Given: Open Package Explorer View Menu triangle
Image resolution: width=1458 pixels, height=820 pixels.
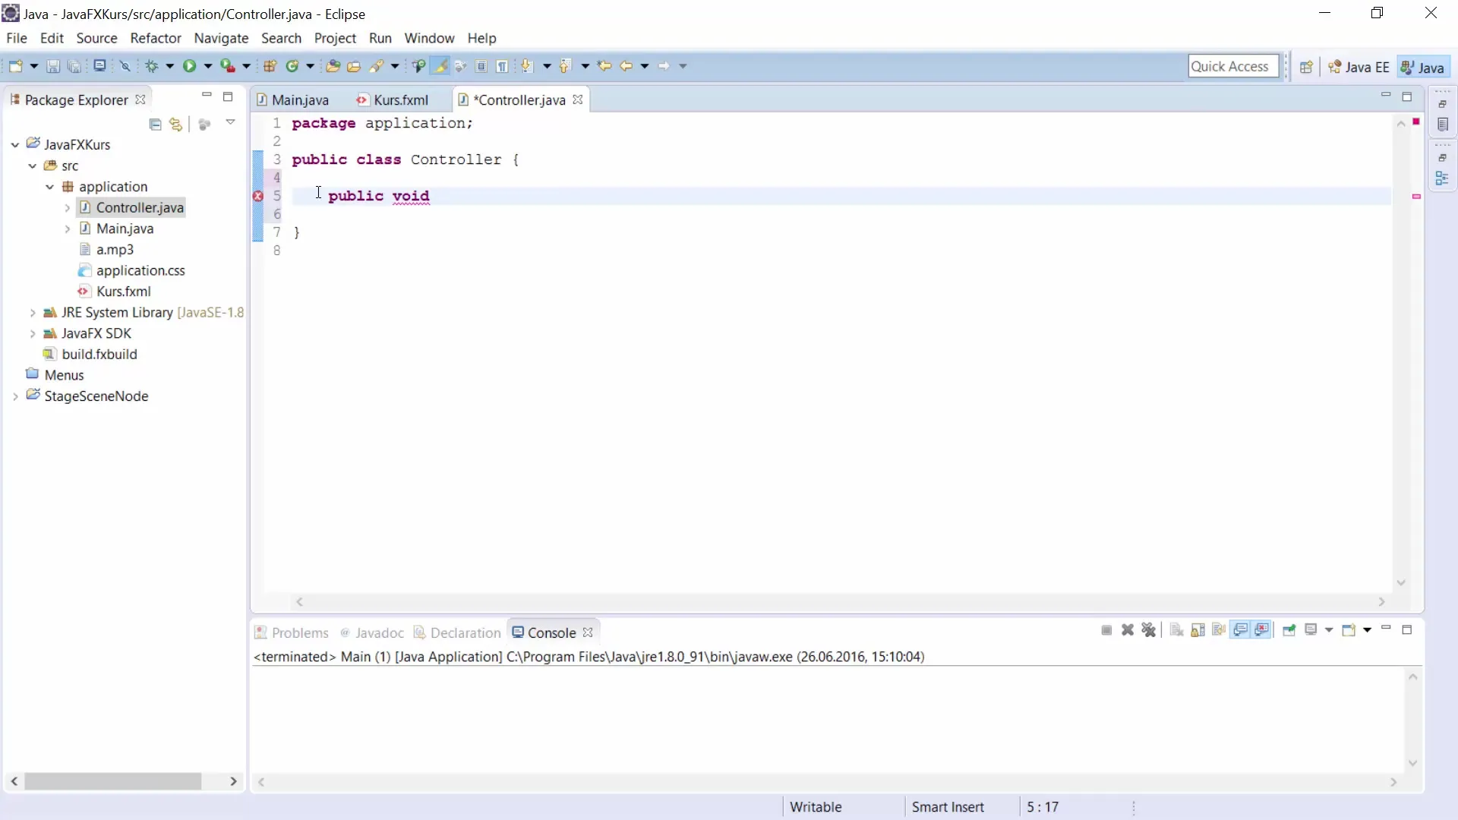Looking at the screenshot, I should (230, 122).
